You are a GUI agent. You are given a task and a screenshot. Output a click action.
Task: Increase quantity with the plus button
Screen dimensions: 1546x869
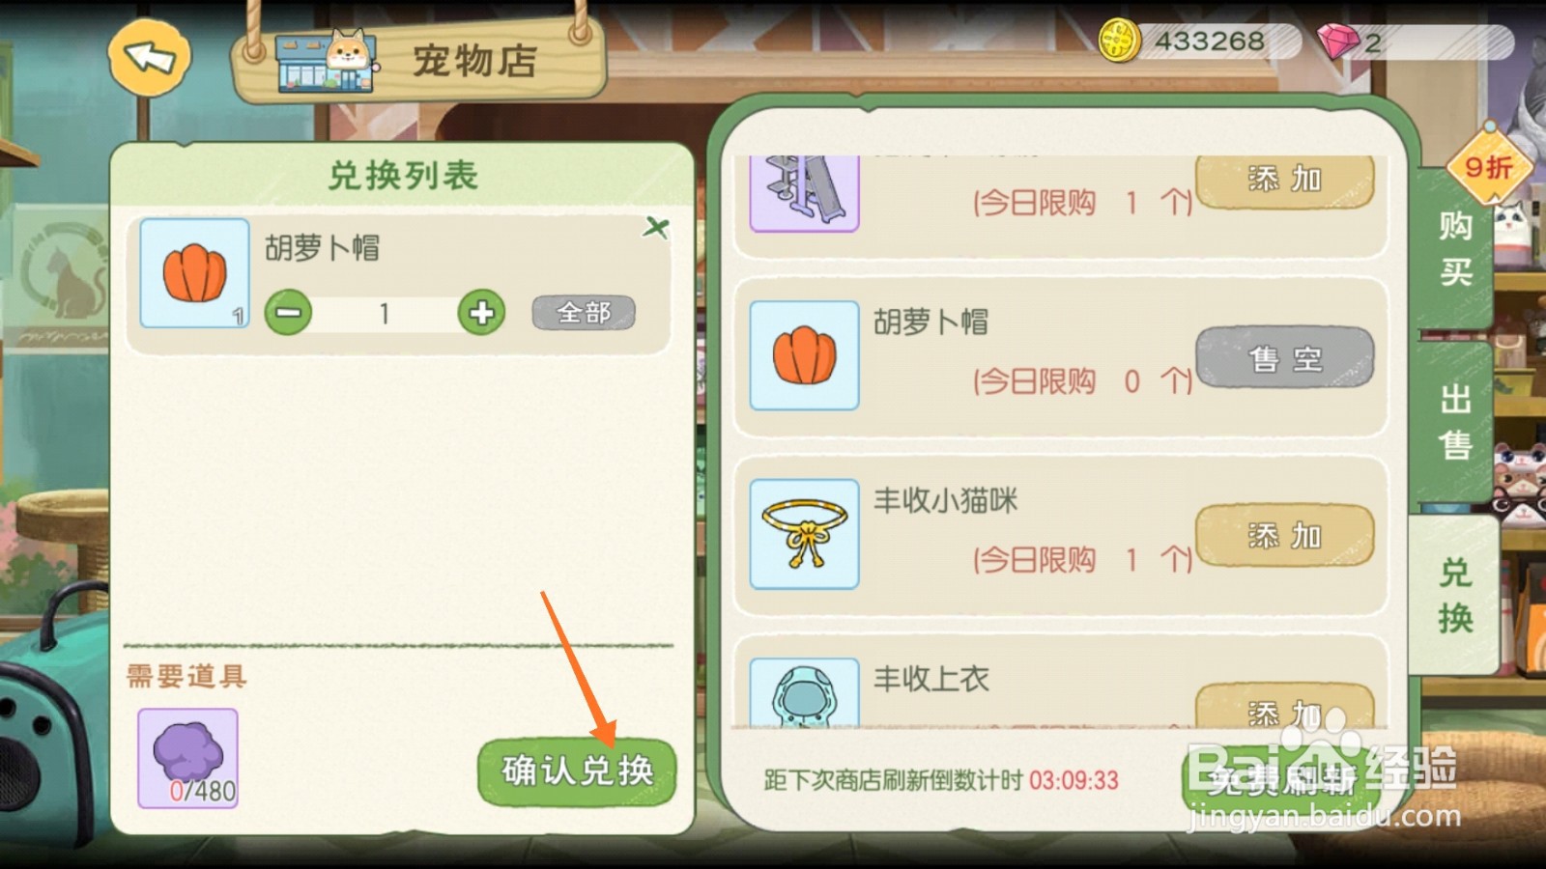[481, 313]
